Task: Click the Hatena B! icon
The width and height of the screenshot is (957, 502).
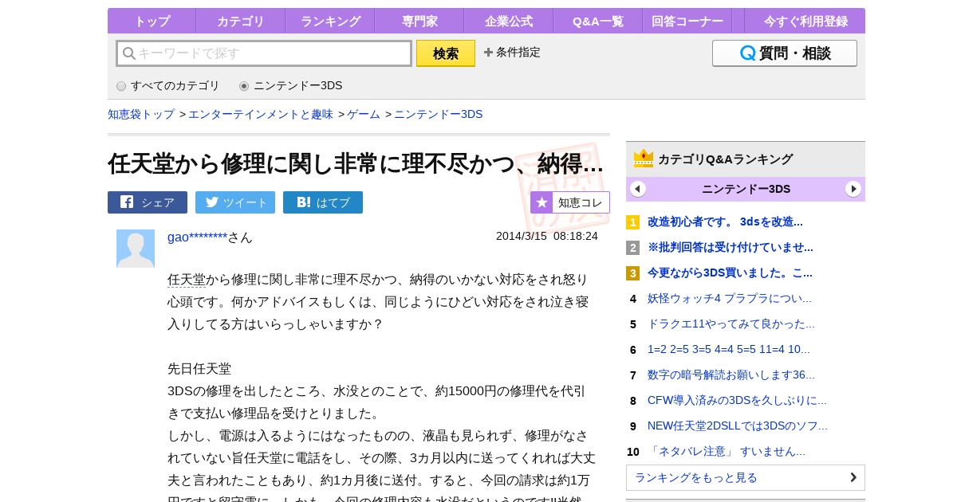Action: tap(304, 202)
